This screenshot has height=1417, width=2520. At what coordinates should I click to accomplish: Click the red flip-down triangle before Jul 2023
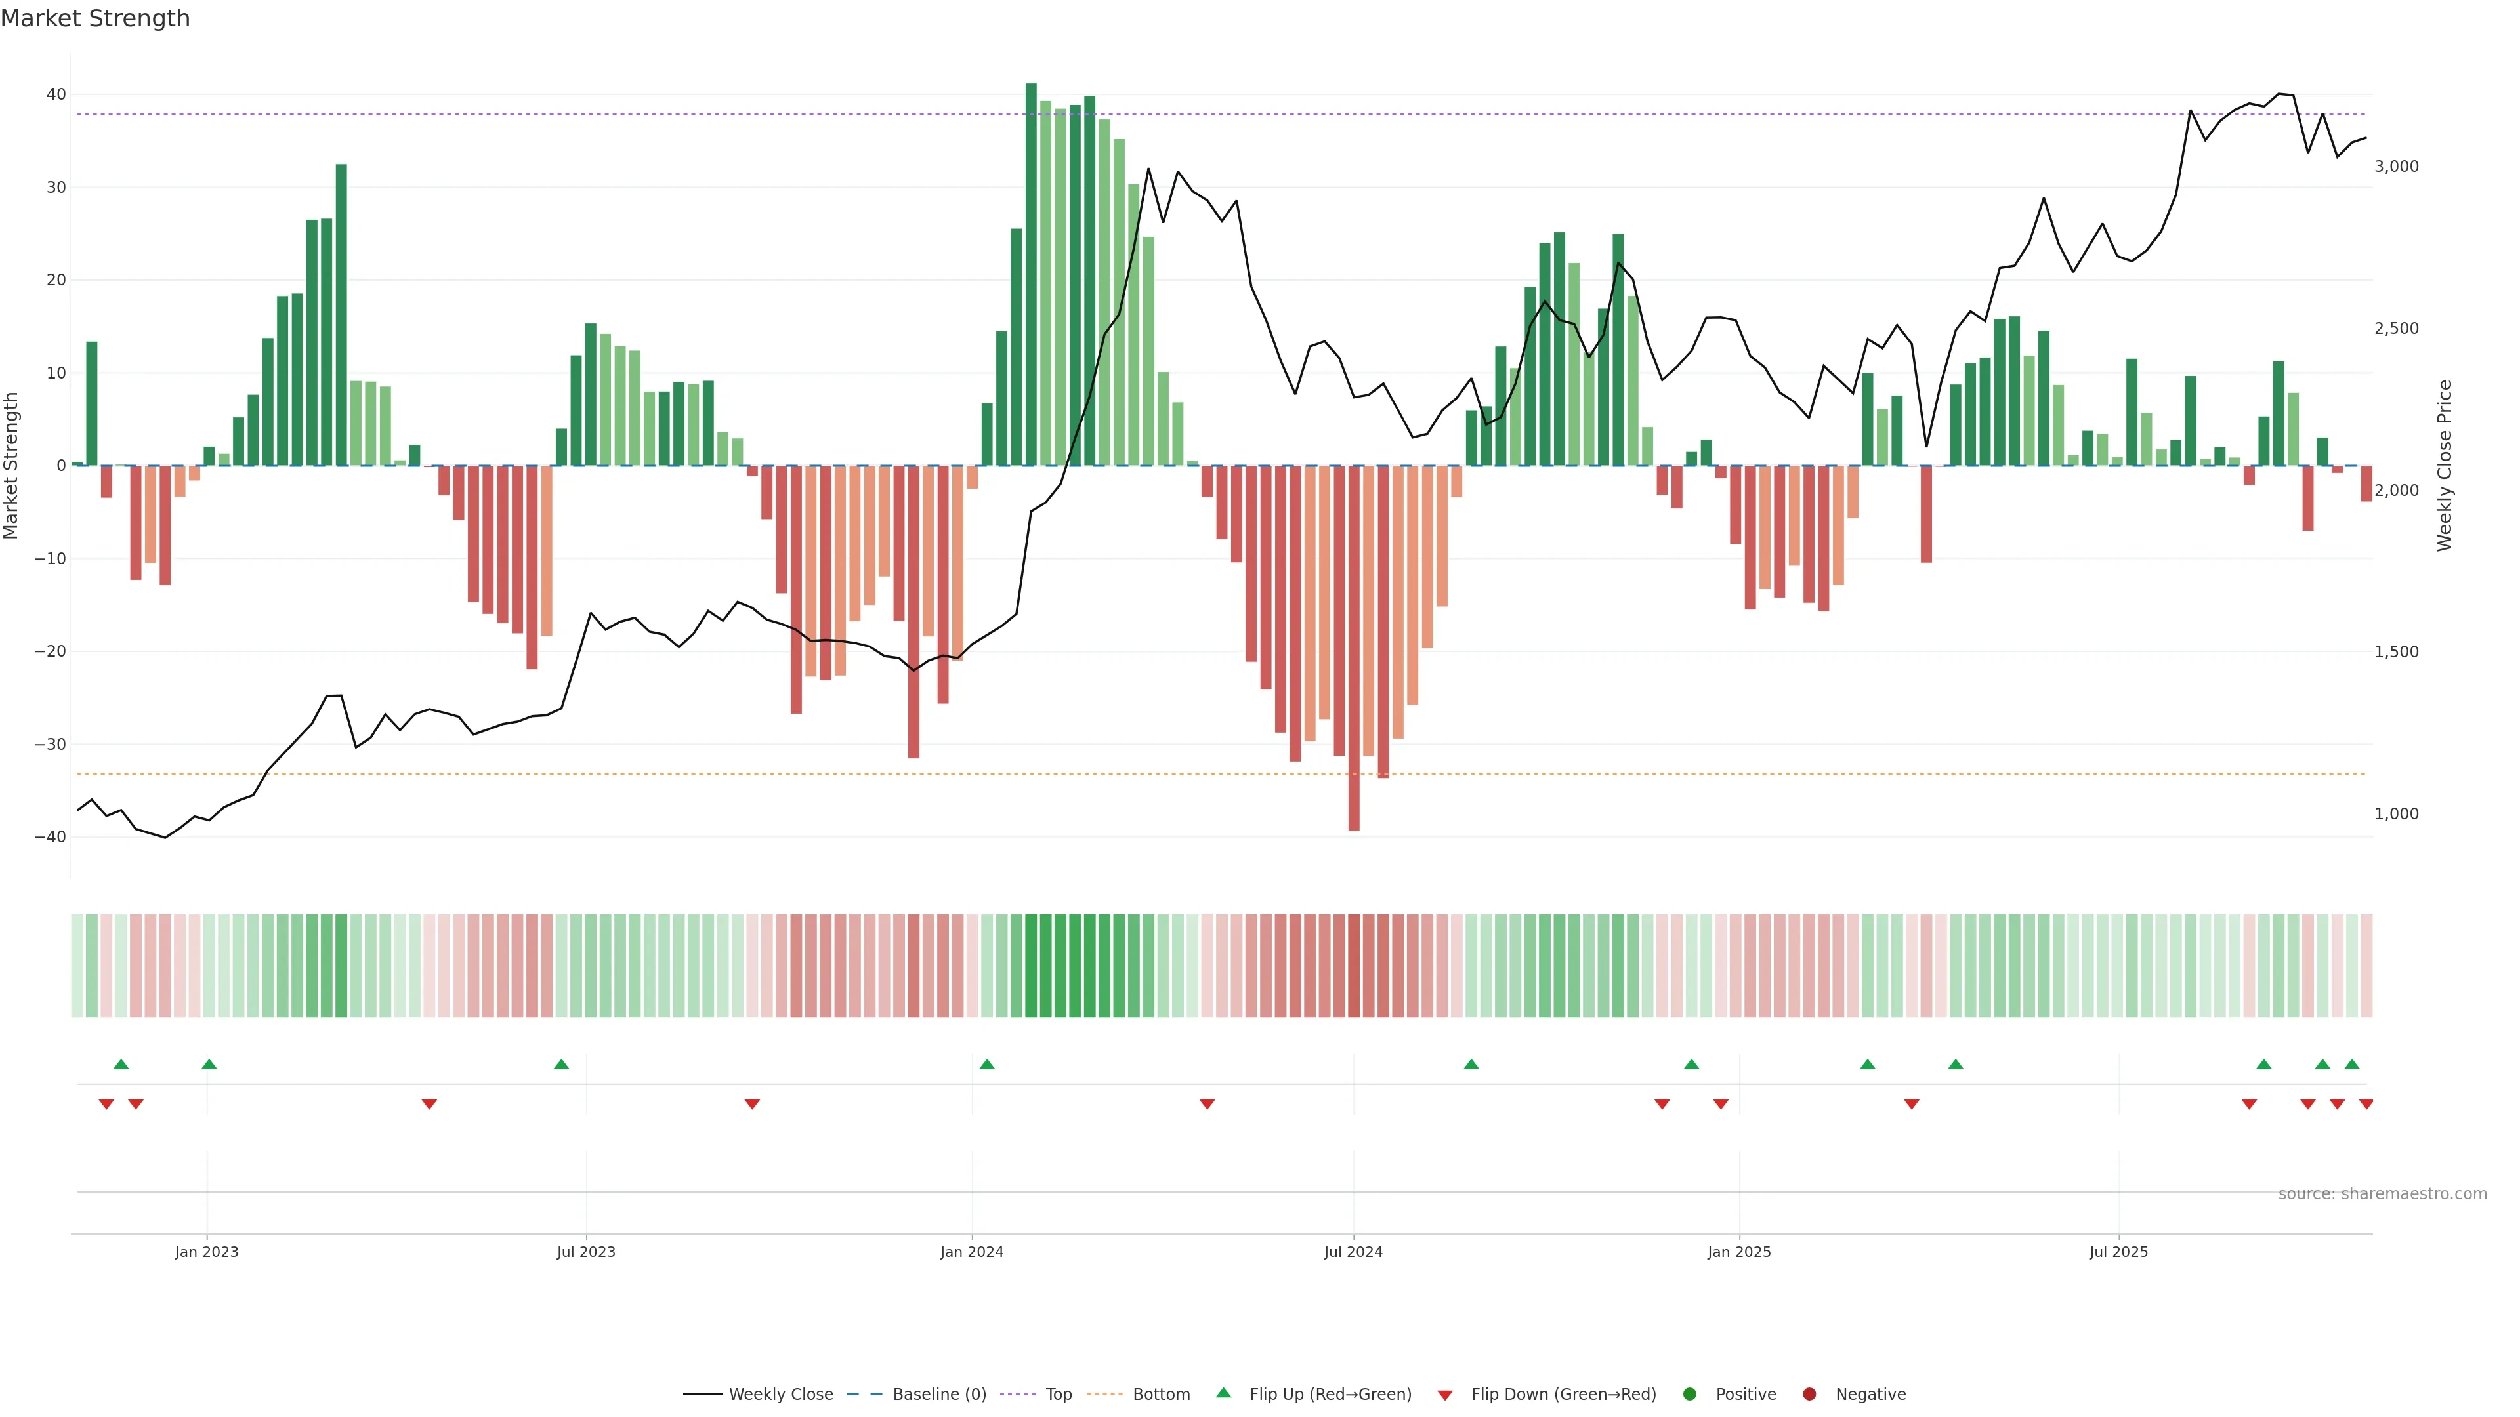429,1104
